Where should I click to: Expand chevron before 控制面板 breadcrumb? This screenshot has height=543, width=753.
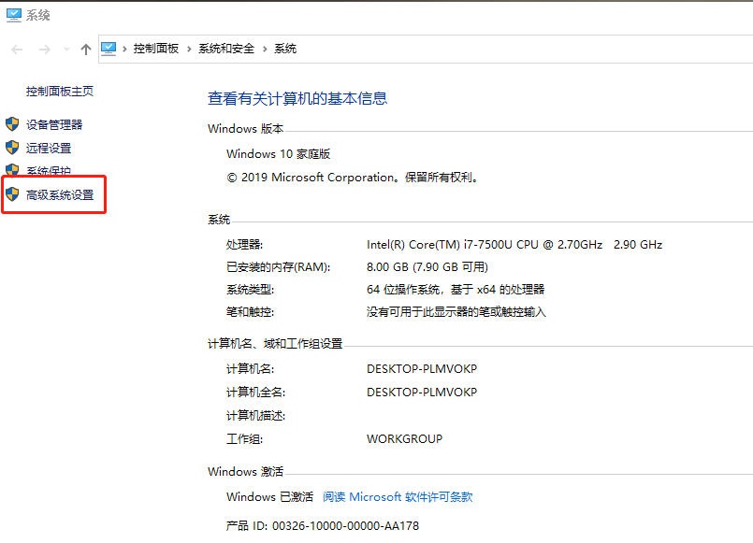pos(124,49)
